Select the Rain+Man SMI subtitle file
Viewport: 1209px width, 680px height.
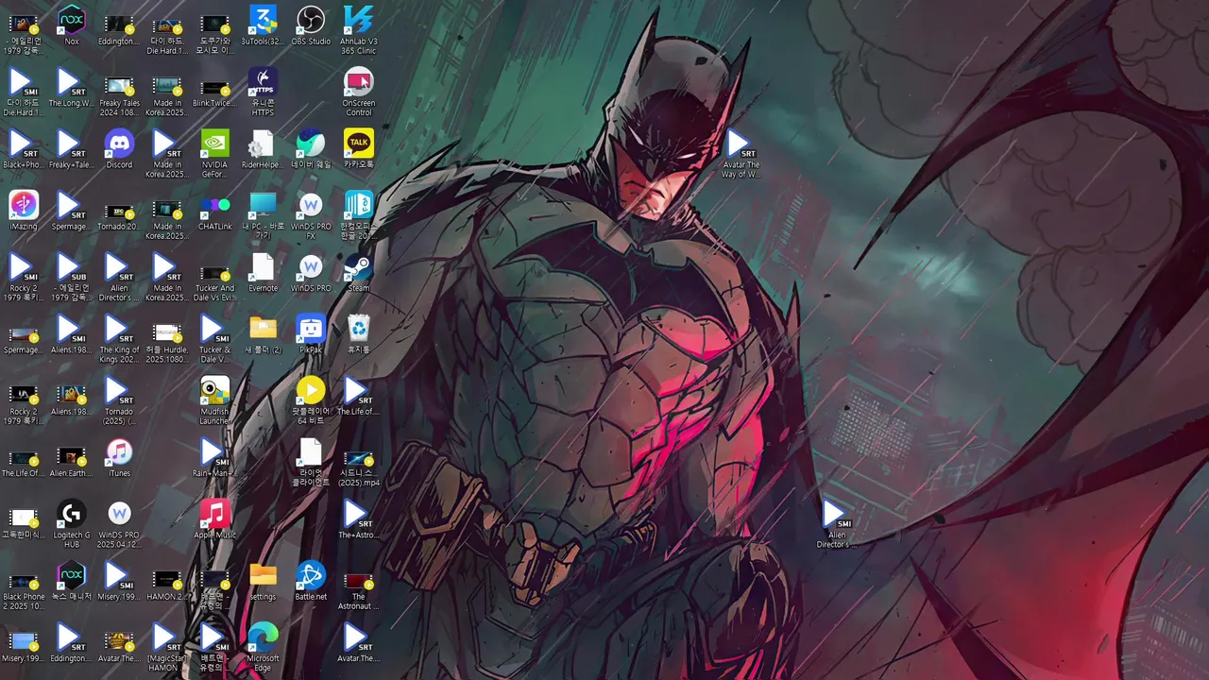[x=214, y=457]
